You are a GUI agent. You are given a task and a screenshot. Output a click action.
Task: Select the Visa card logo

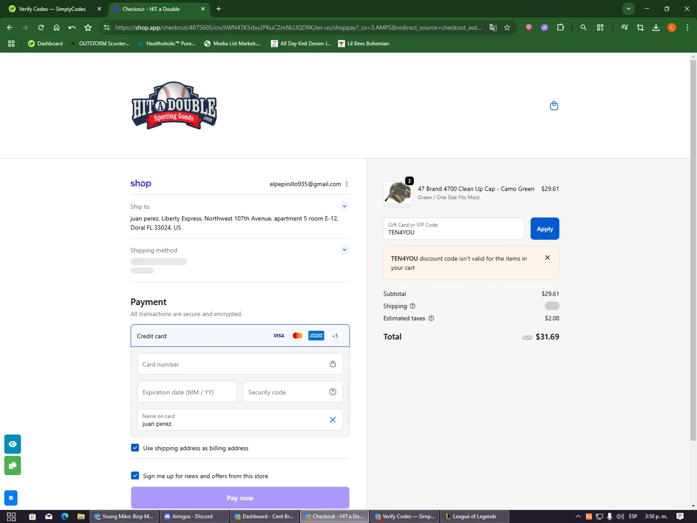tap(279, 336)
